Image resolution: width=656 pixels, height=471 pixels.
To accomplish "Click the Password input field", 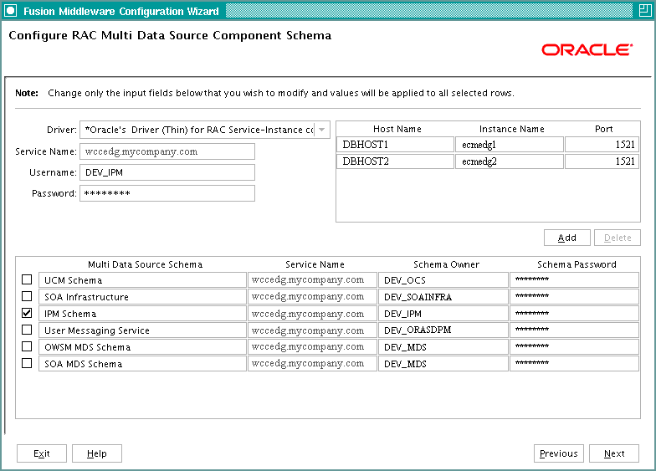I will pyautogui.click(x=167, y=193).
